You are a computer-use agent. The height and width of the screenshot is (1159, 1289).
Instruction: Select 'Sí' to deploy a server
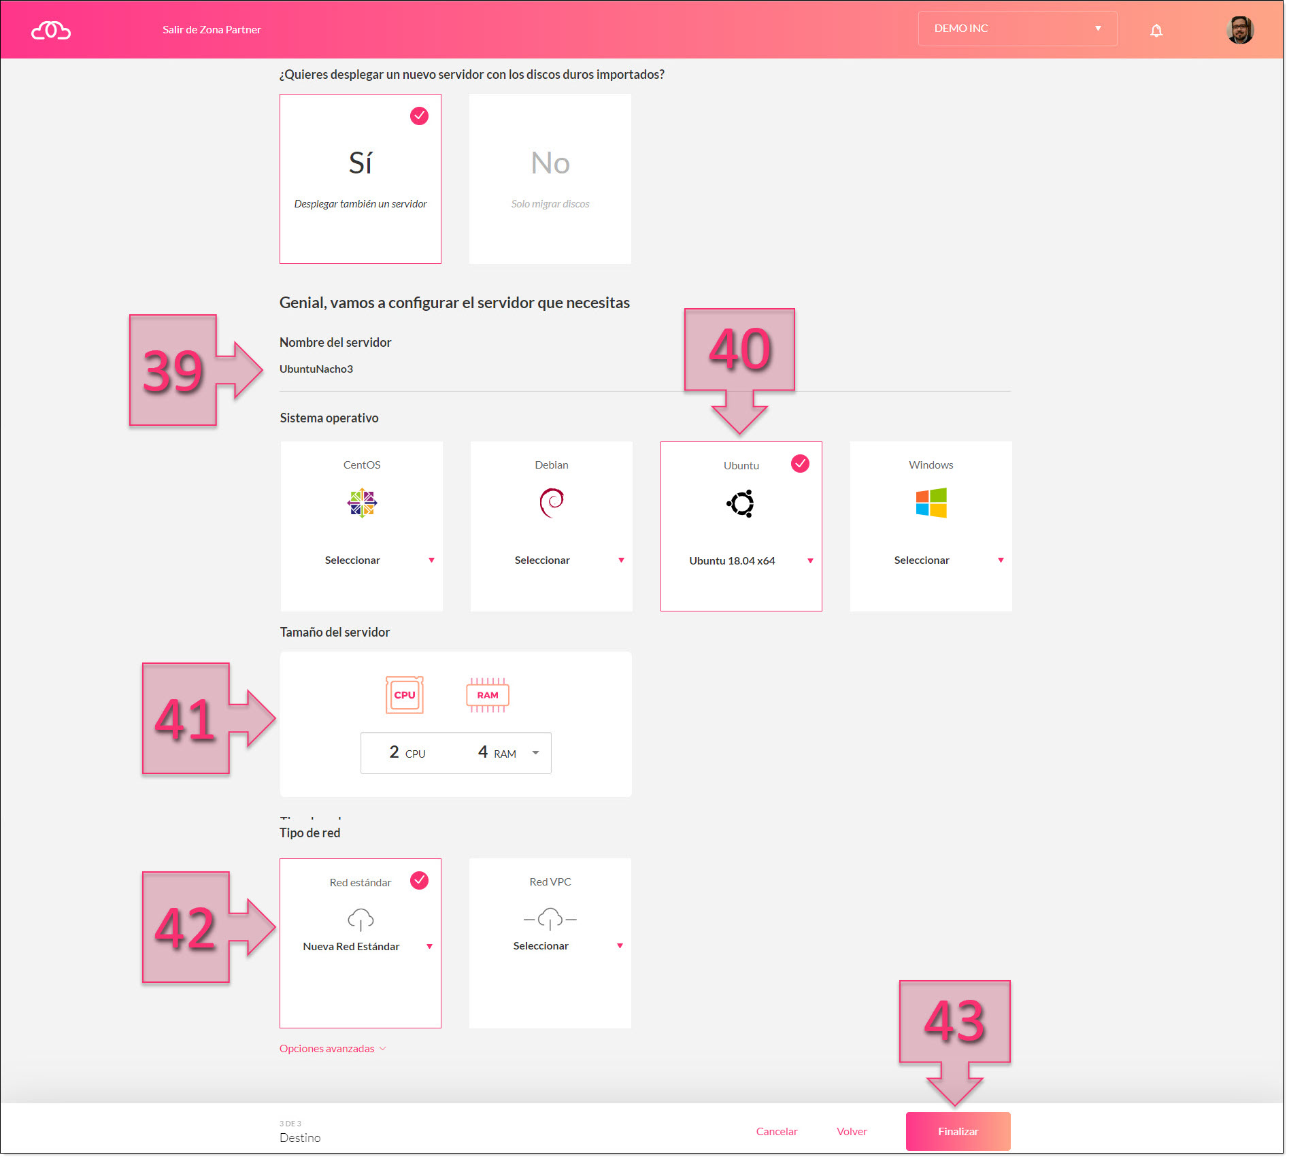pos(360,178)
